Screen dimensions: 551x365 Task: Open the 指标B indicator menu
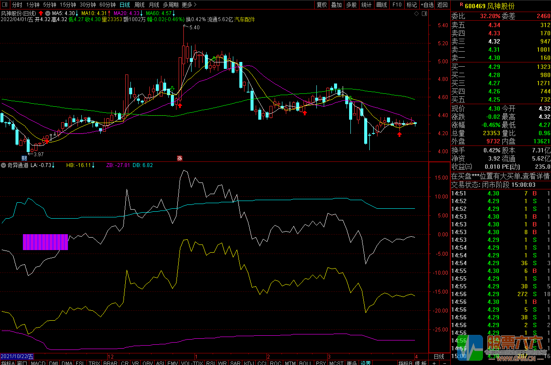click(405, 363)
